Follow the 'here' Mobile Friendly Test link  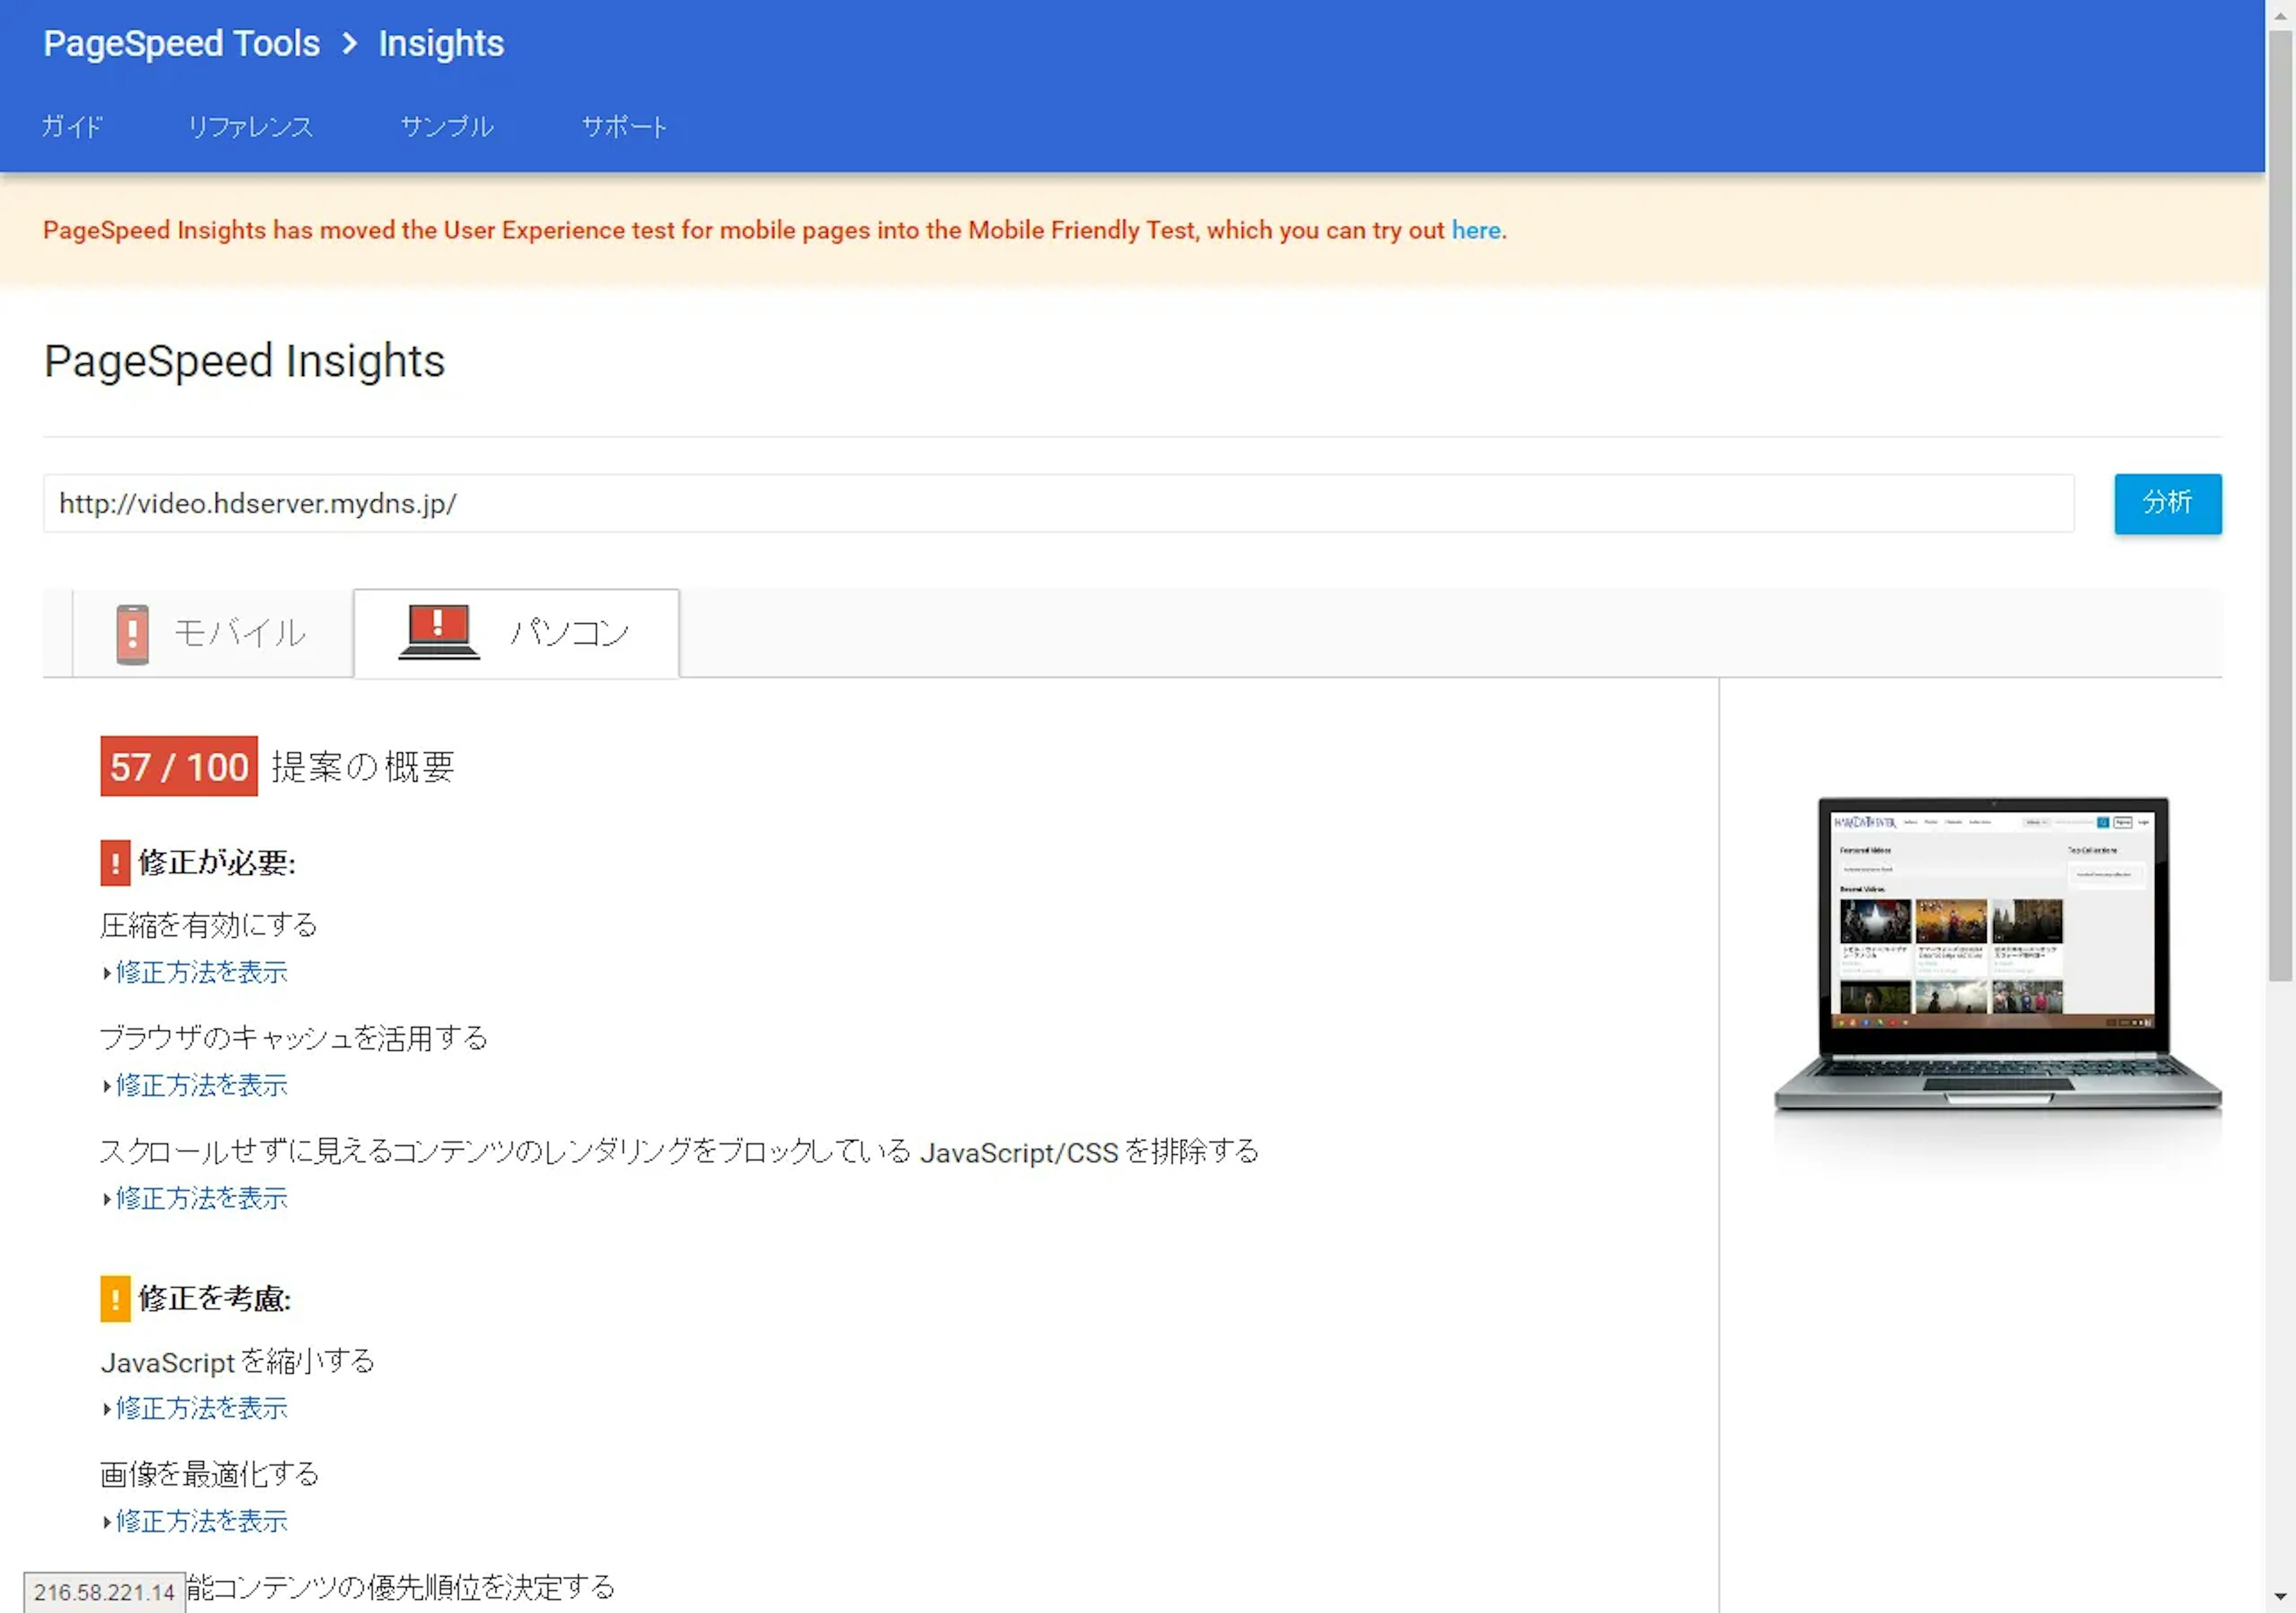[x=1475, y=230]
